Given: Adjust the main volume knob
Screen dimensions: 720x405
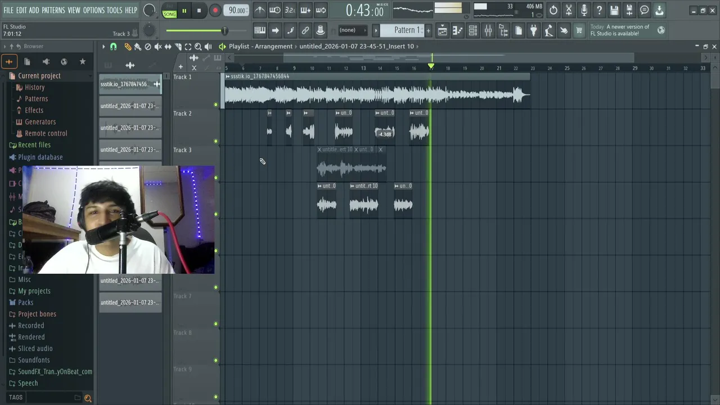Looking at the screenshot, I should 150,10.
